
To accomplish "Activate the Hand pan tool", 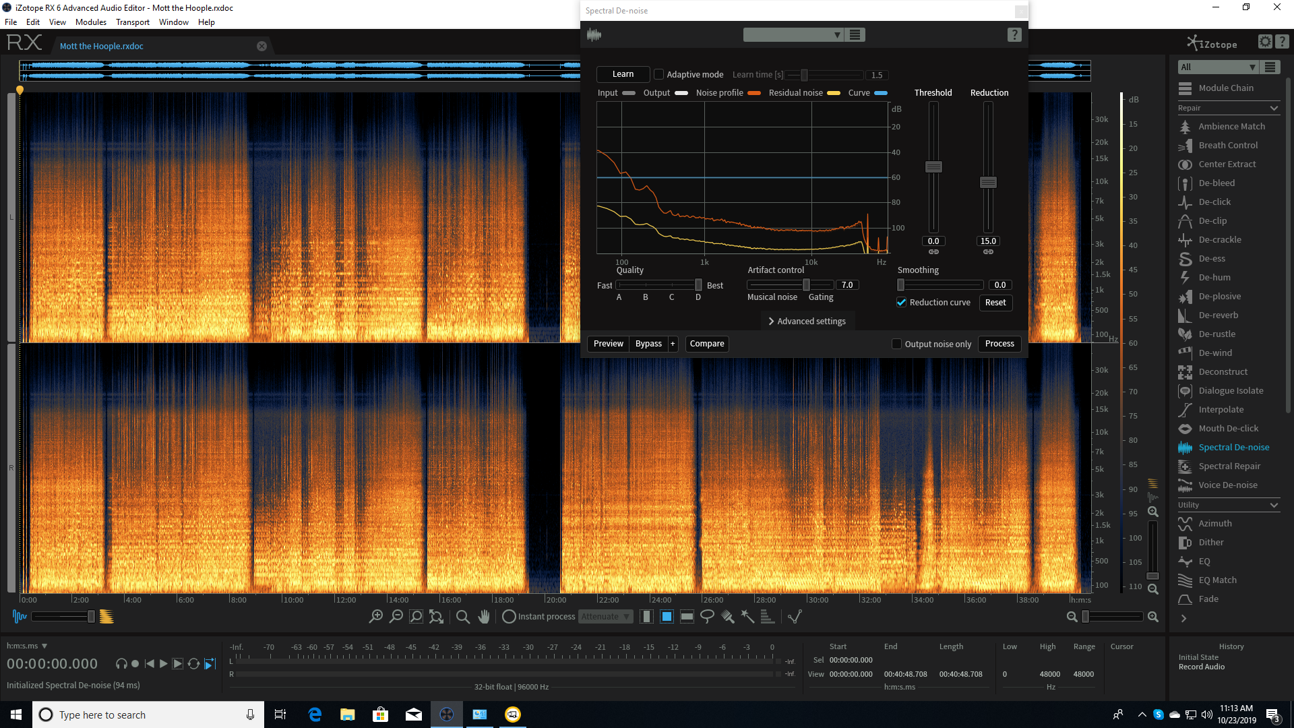I will (484, 616).
